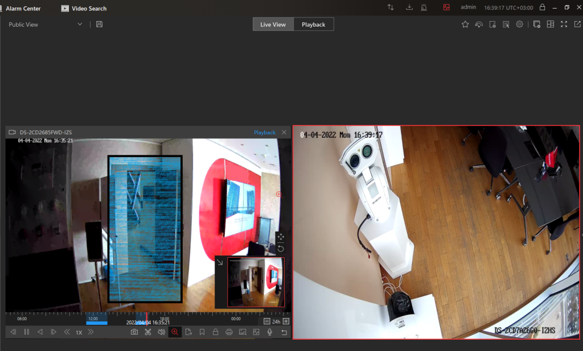This screenshot has height=351, width=583.
Task: Open the Video Search tab
Action: [x=84, y=9]
